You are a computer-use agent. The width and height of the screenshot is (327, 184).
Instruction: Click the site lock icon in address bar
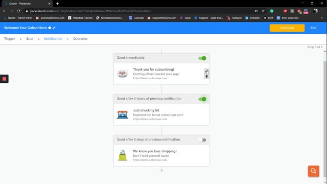coord(27,11)
